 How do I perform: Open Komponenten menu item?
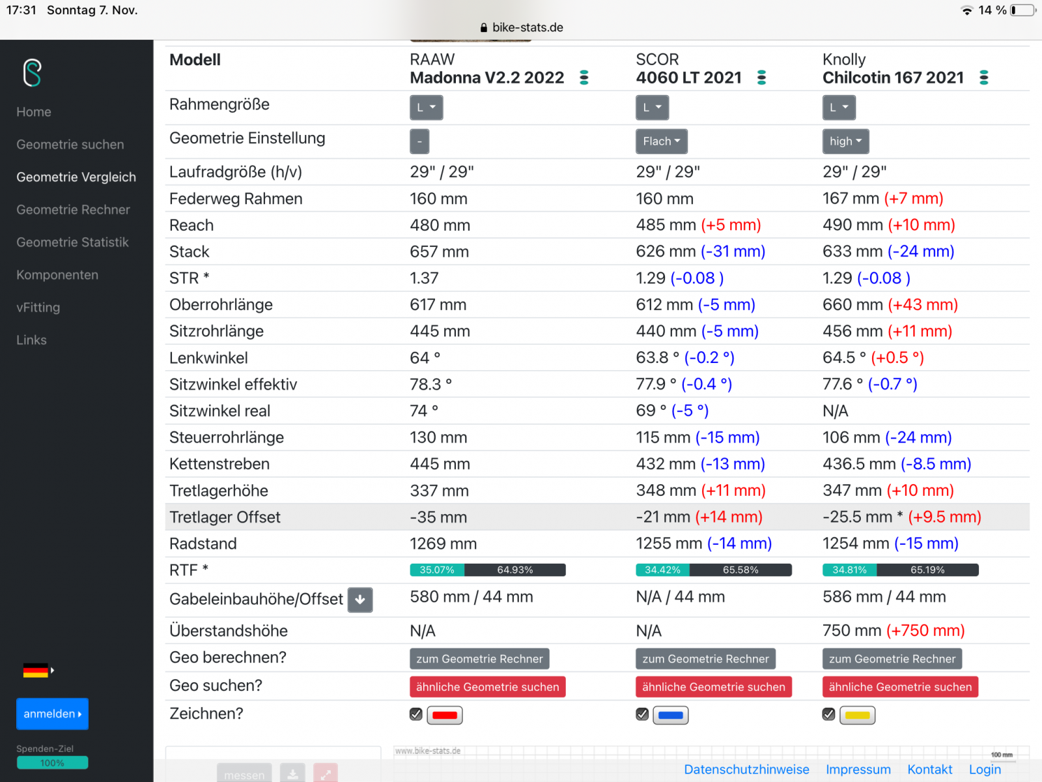pyautogui.click(x=57, y=275)
